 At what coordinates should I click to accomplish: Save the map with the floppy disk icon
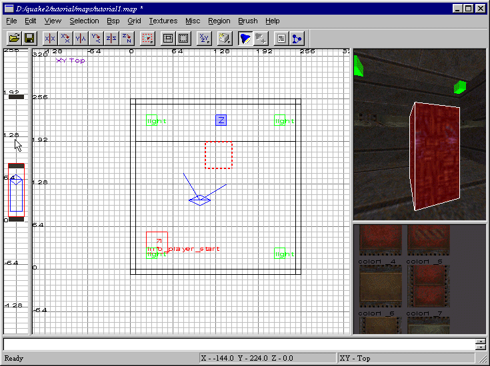[29, 39]
